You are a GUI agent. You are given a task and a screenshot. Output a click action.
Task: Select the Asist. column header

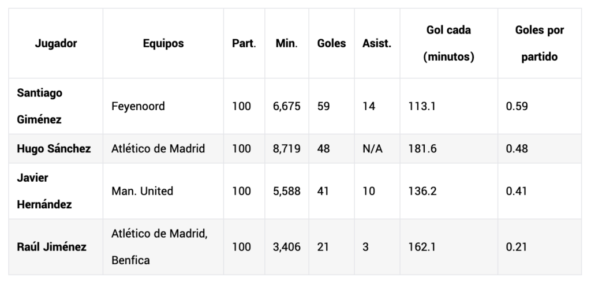pos(377,43)
